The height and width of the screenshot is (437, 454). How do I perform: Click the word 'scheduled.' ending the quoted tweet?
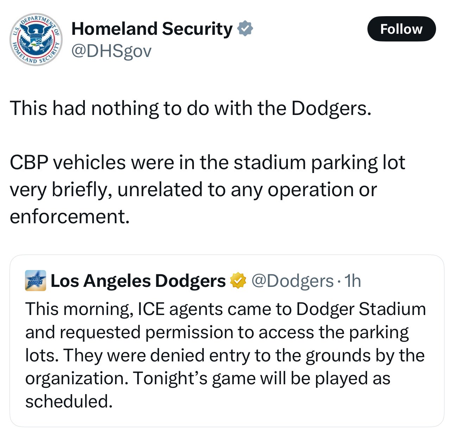tap(69, 401)
